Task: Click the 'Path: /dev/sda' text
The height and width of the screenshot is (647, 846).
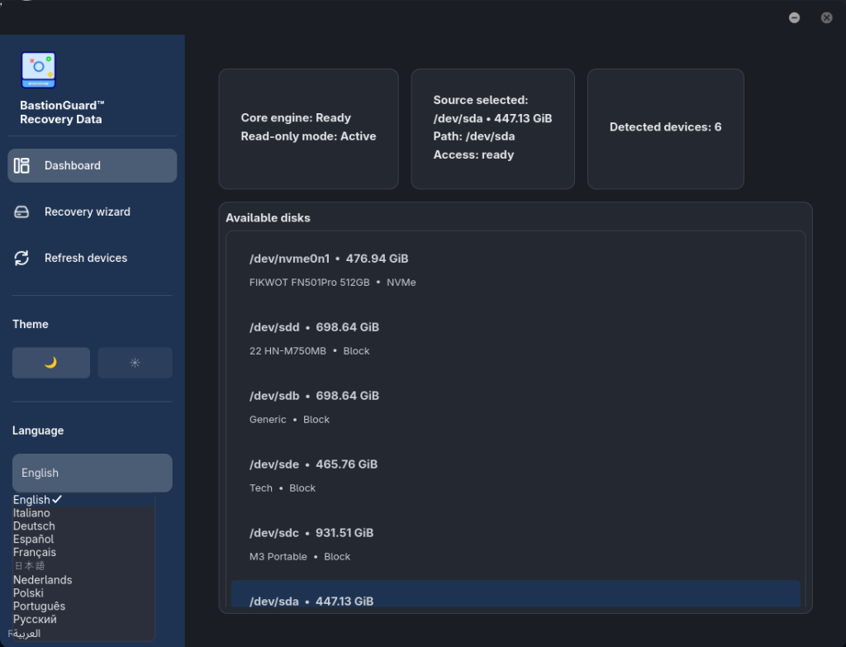Action: (473, 136)
